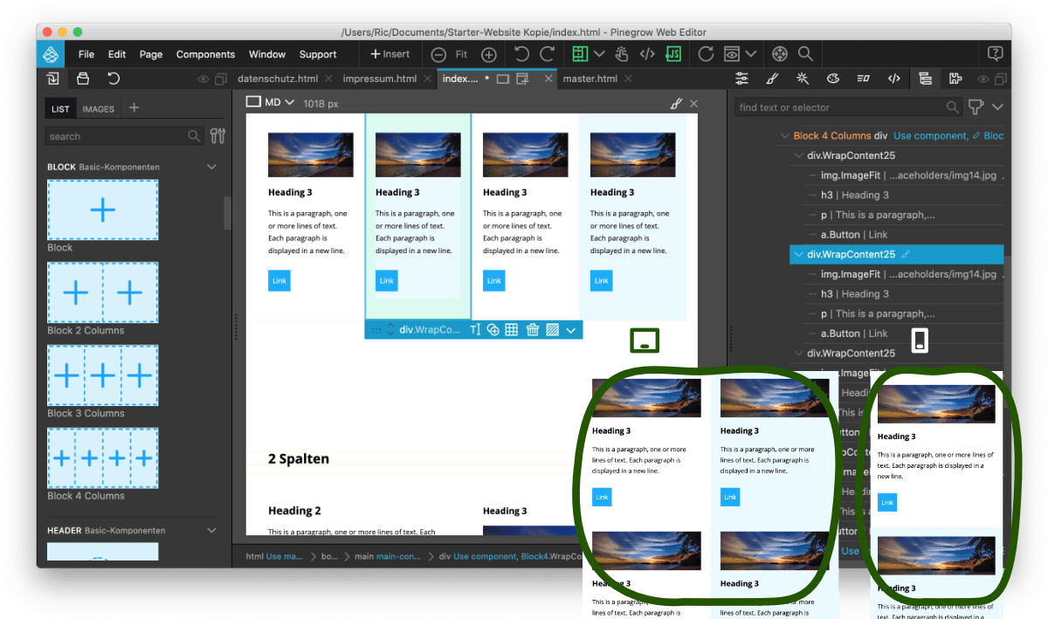Click the library search field
This screenshot has height=619, width=1048.
pos(123,136)
